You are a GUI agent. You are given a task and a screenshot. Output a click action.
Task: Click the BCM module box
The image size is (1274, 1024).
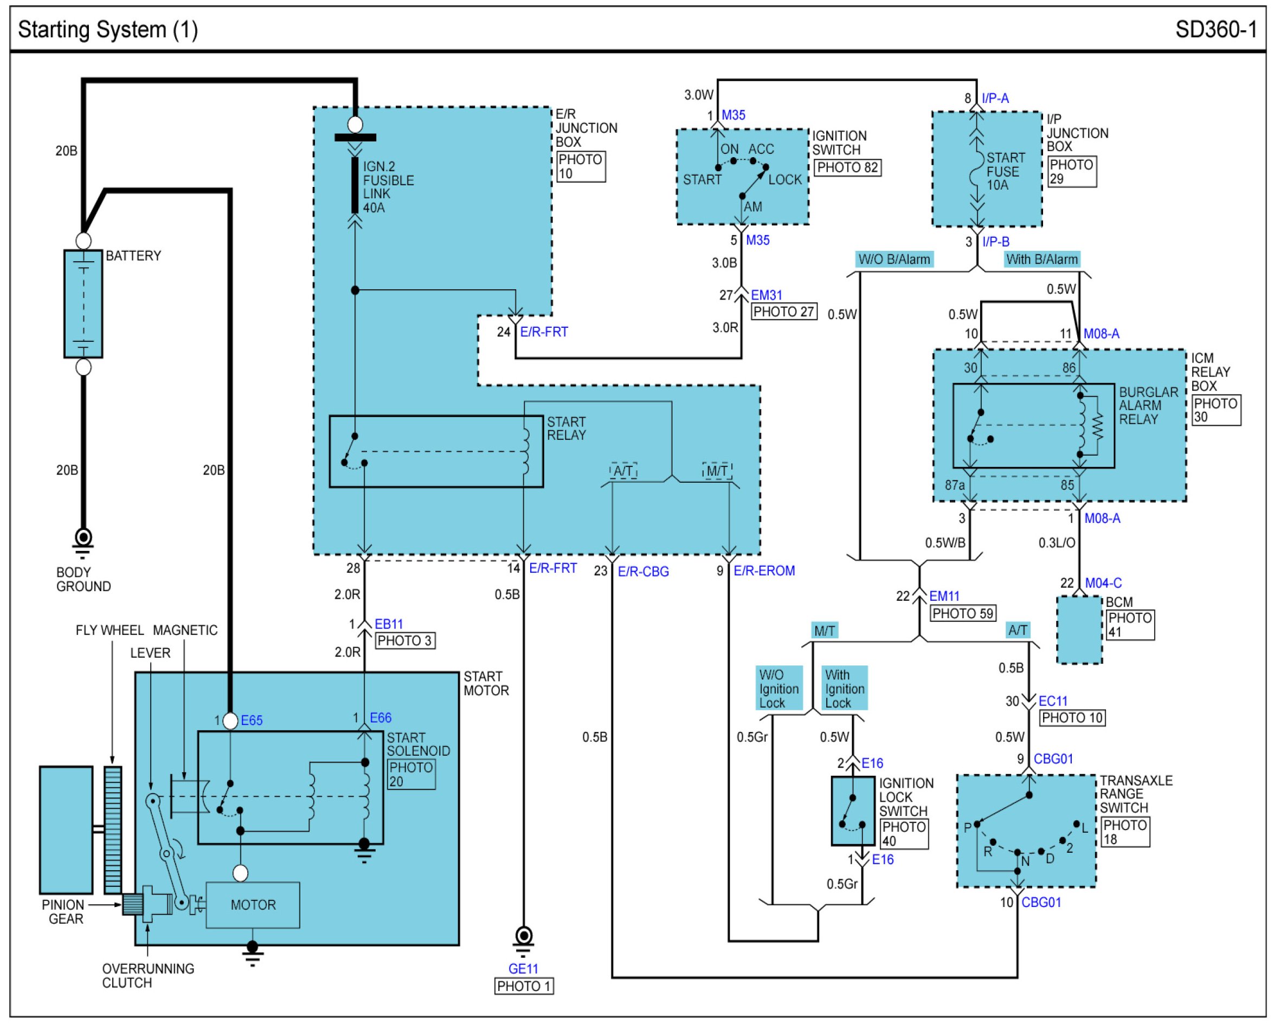pyautogui.click(x=1079, y=631)
